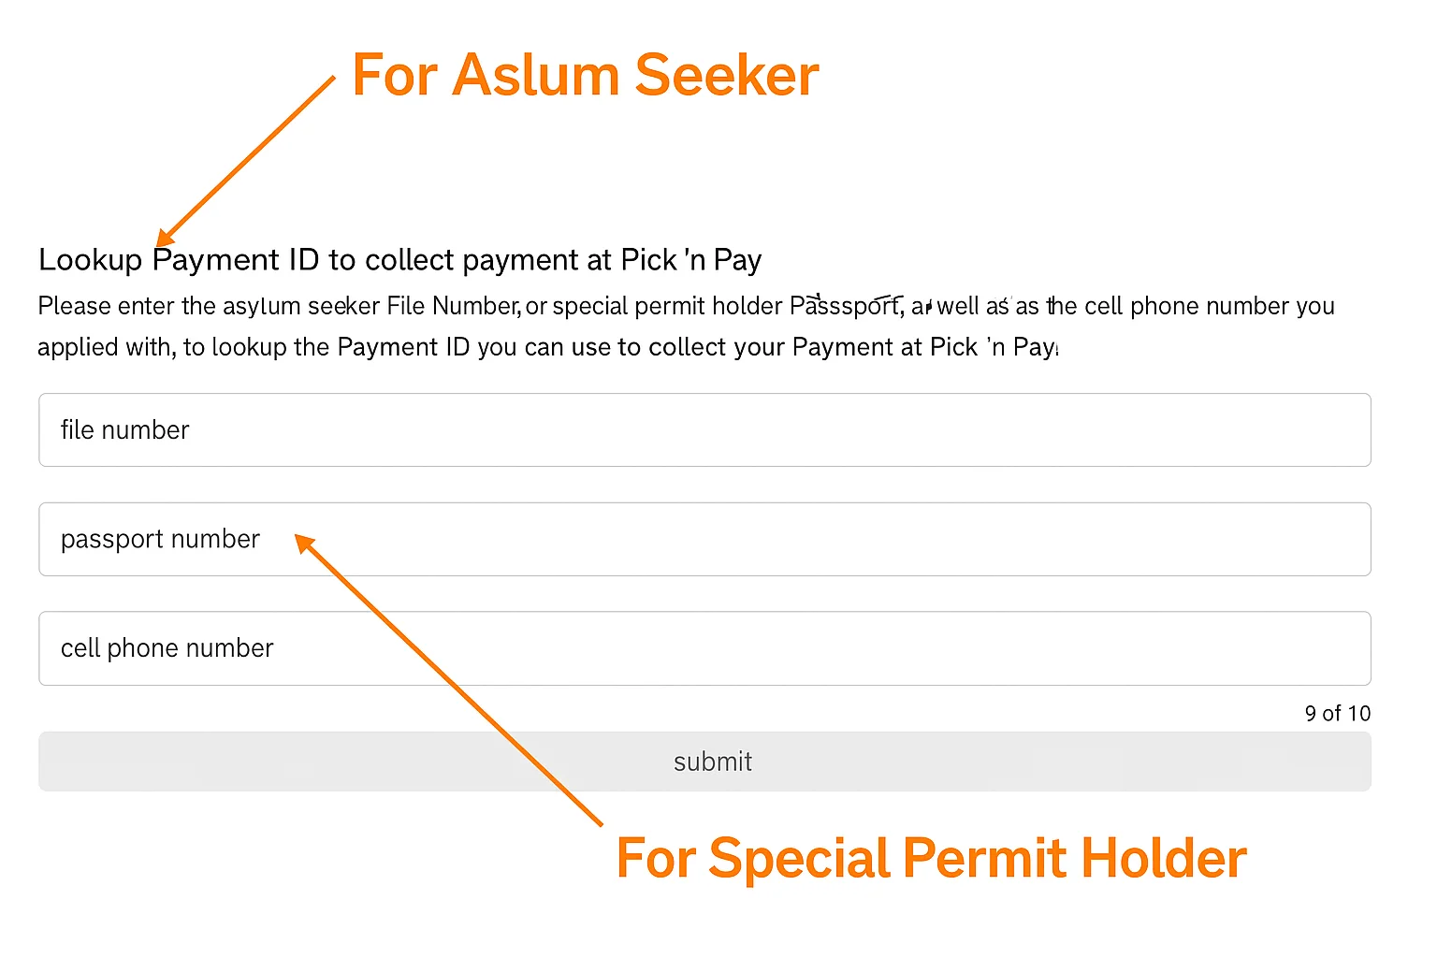This screenshot has width=1437, height=958.
Task: Click the '9 of 10' step indicator
Action: click(x=1336, y=713)
